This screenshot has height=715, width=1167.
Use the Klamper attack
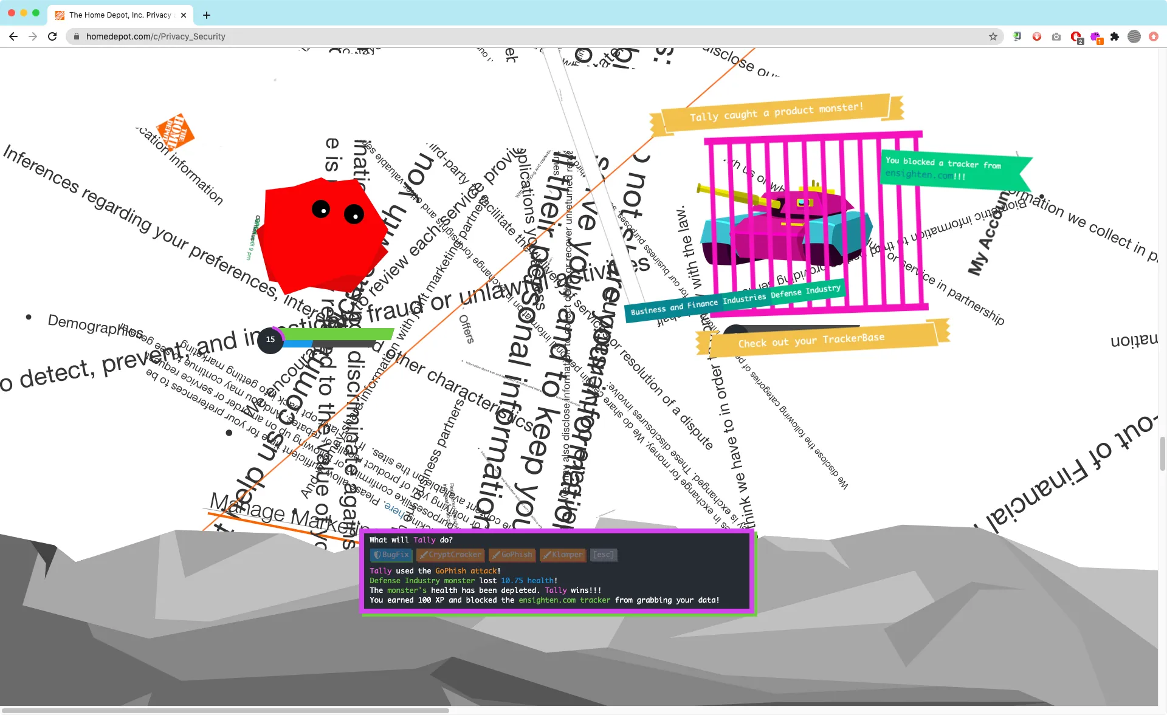click(x=563, y=555)
